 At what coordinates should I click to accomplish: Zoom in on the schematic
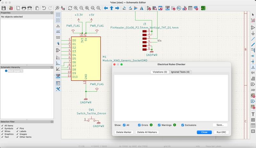pyautogui.click(x=76, y=8)
